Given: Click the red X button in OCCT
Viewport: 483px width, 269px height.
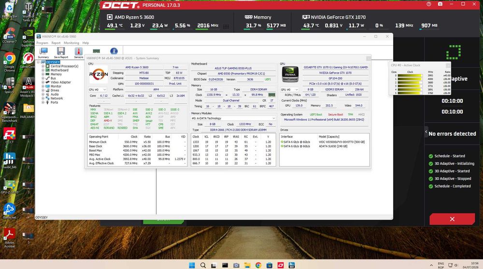Looking at the screenshot, I should point(452,219).
